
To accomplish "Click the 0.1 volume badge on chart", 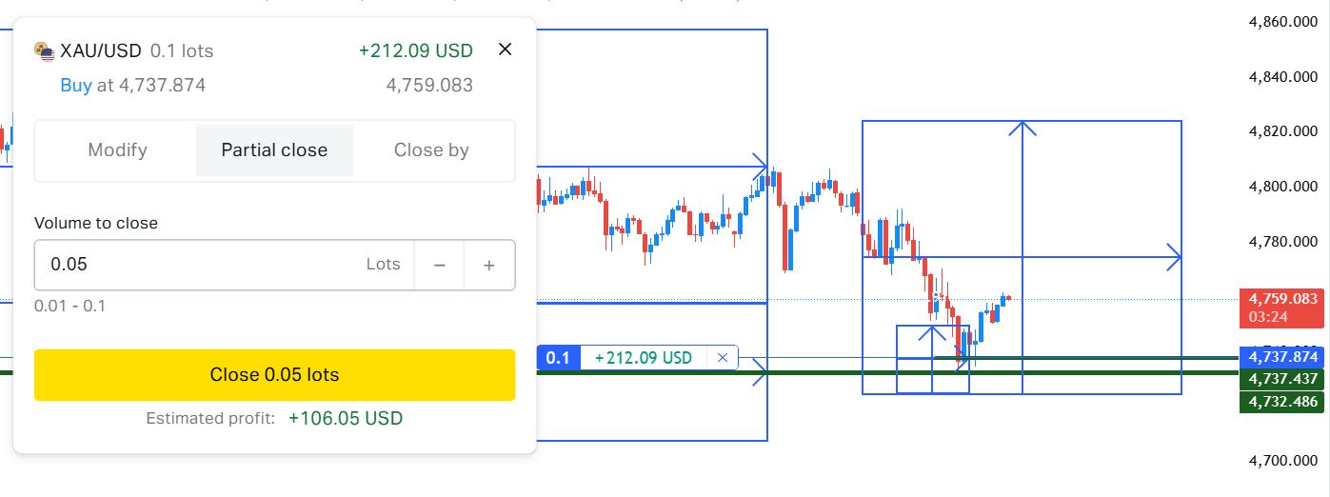I will [x=558, y=358].
